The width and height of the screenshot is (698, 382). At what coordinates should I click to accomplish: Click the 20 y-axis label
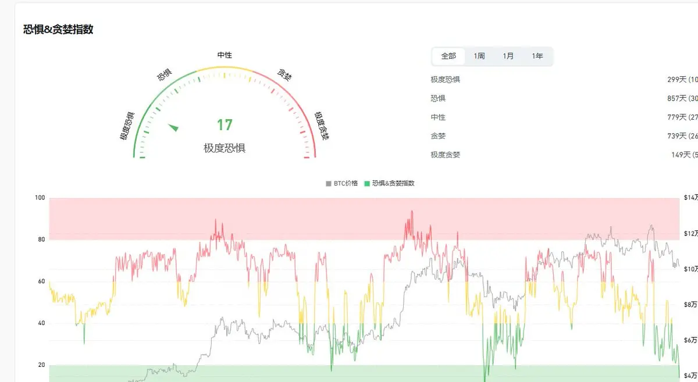41,365
